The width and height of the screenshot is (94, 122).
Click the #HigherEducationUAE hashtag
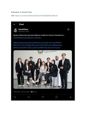point(35,45)
